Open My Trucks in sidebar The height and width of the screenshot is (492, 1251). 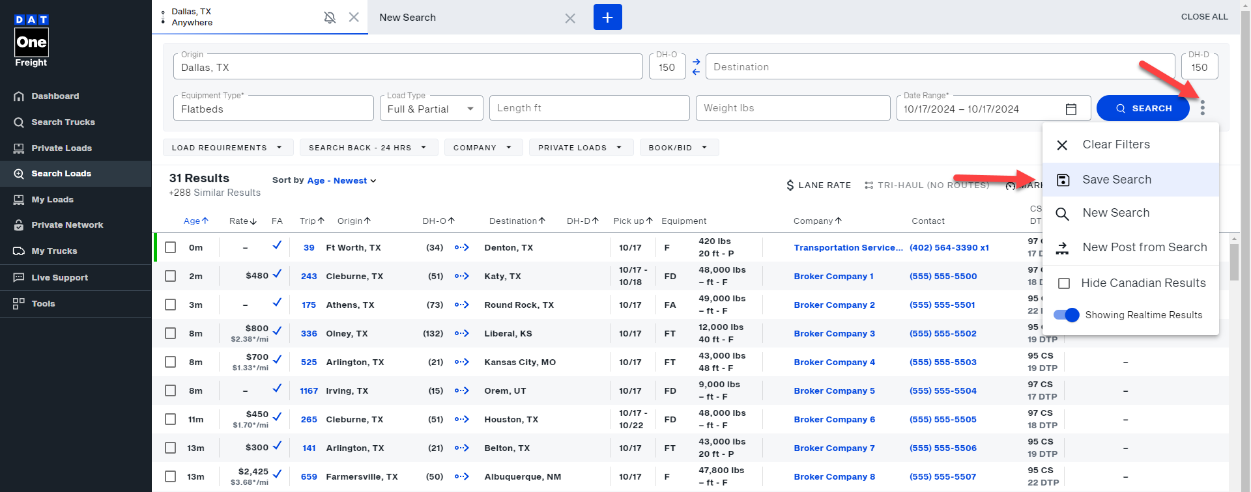pos(54,251)
